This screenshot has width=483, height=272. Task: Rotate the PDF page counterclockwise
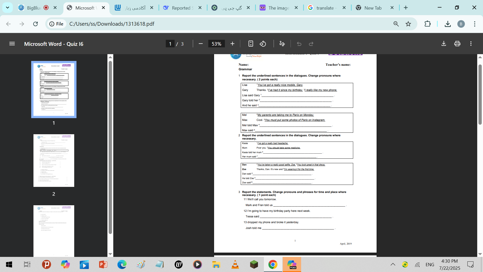[x=263, y=44]
